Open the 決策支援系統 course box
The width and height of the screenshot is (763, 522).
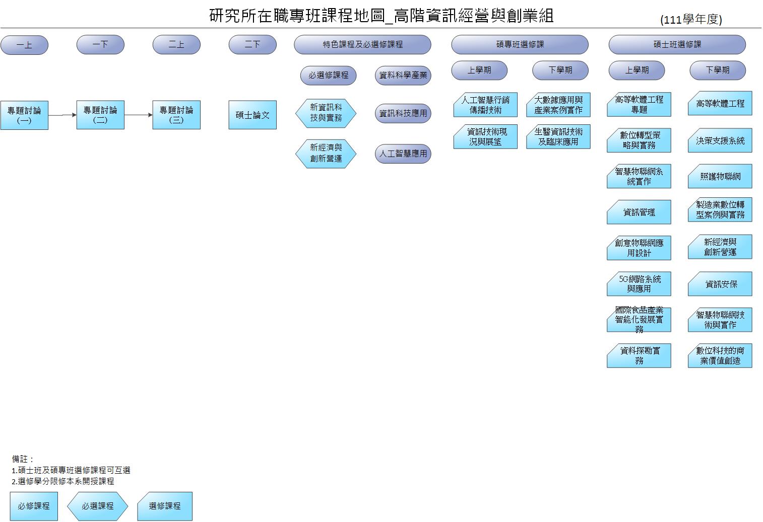720,140
